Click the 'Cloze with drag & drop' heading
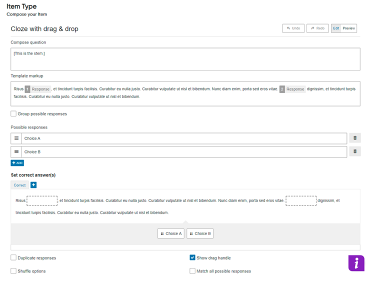The image size is (371, 291). point(44,29)
